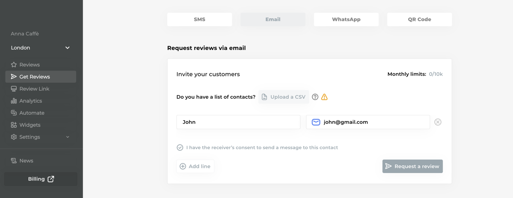Viewport: 513px width, 198px height.
Task: Click the Widgets grid icon
Action: point(14,125)
